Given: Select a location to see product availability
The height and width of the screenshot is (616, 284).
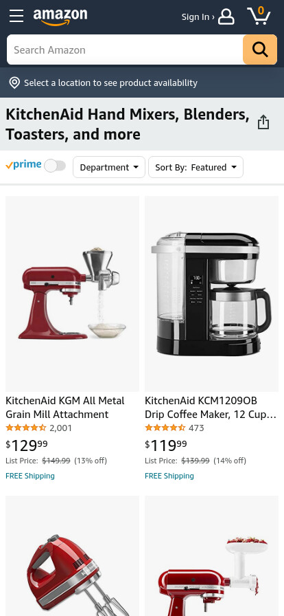Looking at the screenshot, I should click(x=110, y=83).
